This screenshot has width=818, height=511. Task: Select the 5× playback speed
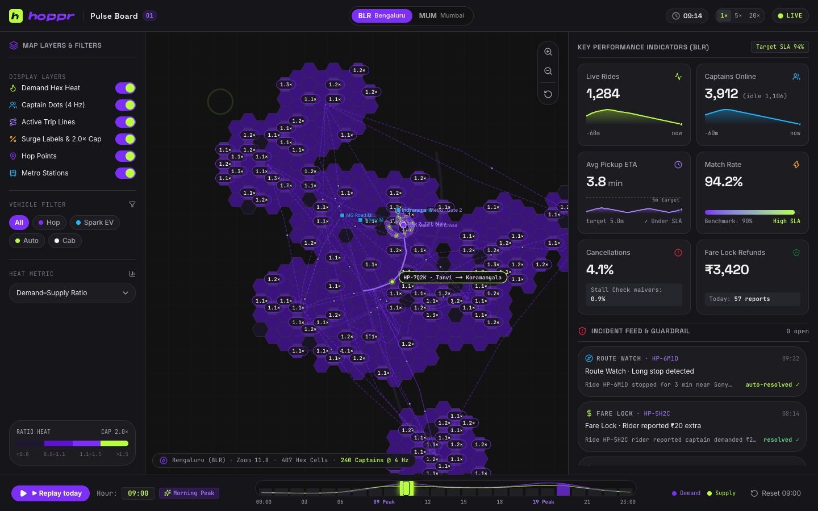738,16
